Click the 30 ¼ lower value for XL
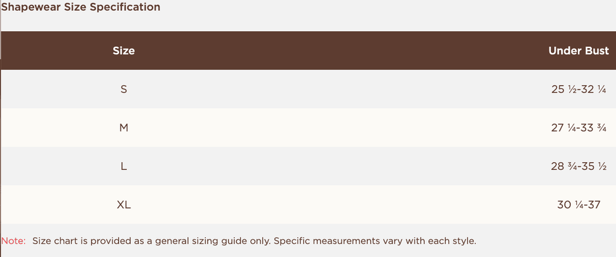616x257 pixels. coord(570,205)
